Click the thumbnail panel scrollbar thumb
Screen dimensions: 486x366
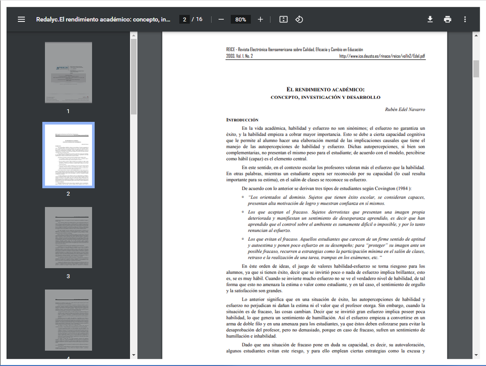(x=133, y=77)
